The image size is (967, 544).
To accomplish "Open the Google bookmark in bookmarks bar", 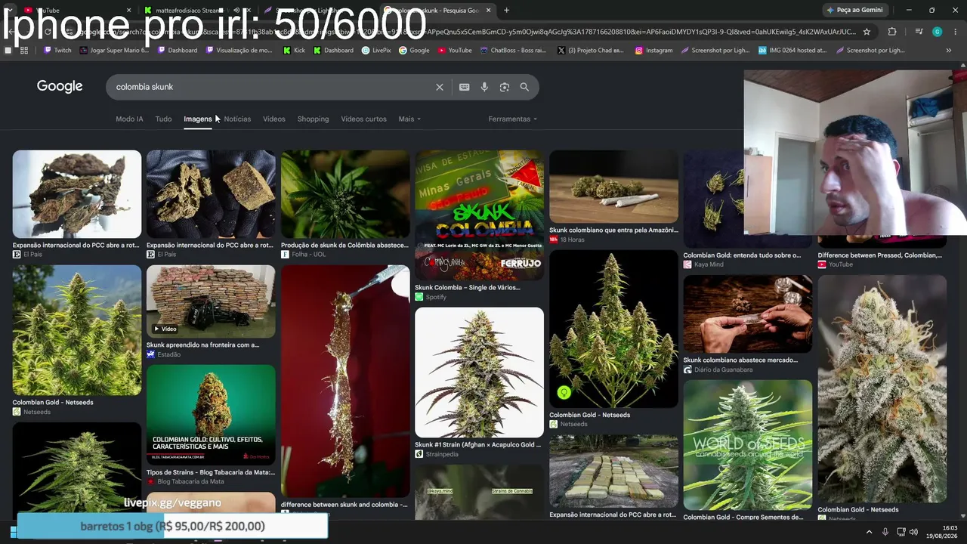I will pyautogui.click(x=414, y=51).
